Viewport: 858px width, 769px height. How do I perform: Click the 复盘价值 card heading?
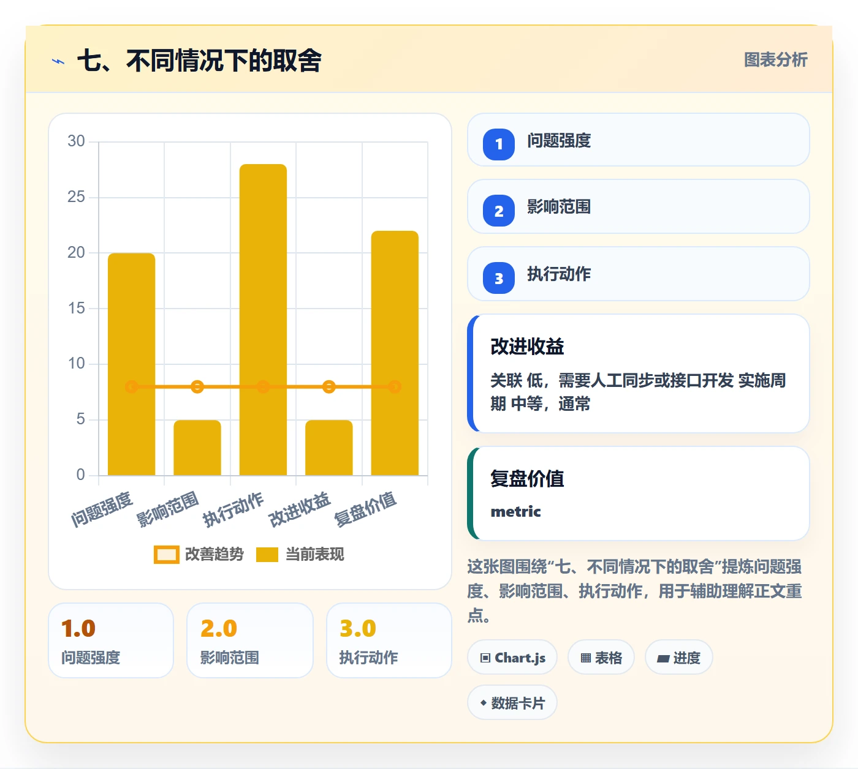coord(527,478)
